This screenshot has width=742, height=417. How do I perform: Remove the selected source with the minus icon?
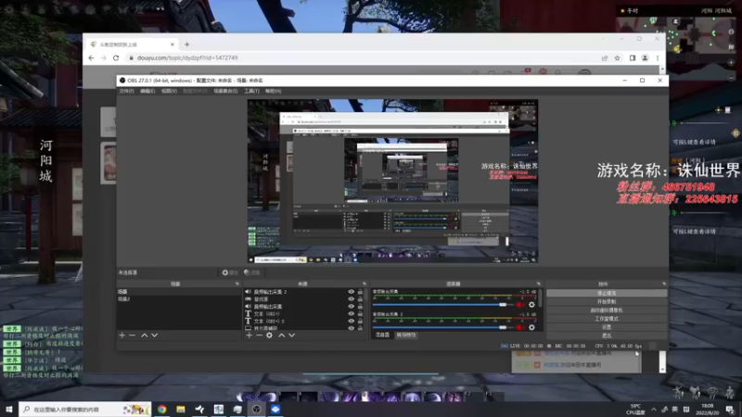click(x=259, y=335)
